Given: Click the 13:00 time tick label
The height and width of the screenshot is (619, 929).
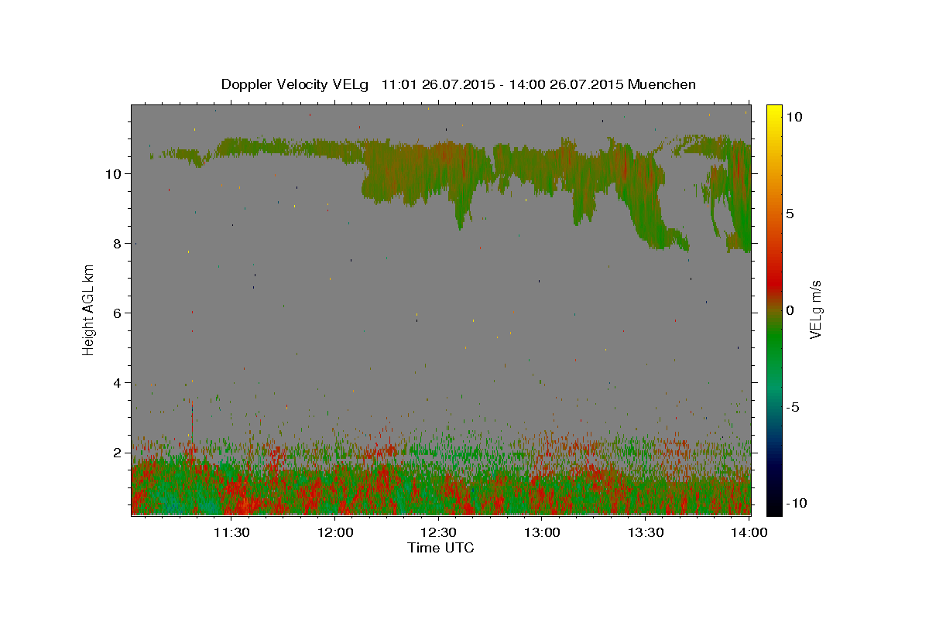Looking at the screenshot, I should (542, 532).
